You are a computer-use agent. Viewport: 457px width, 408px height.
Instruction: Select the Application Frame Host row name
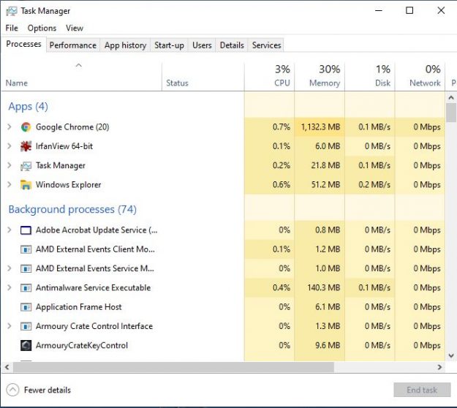(79, 307)
